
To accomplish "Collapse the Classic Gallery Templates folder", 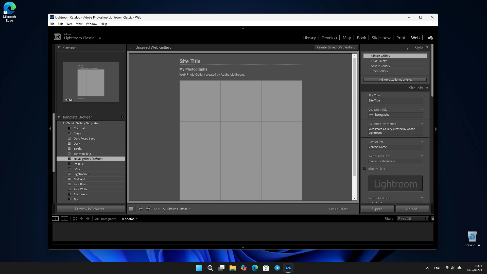I will tap(63, 123).
